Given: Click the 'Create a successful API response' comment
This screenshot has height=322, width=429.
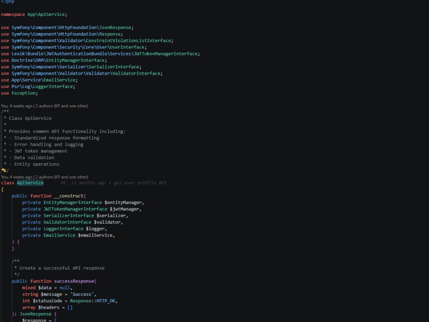Looking at the screenshot, I should pos(62,268).
